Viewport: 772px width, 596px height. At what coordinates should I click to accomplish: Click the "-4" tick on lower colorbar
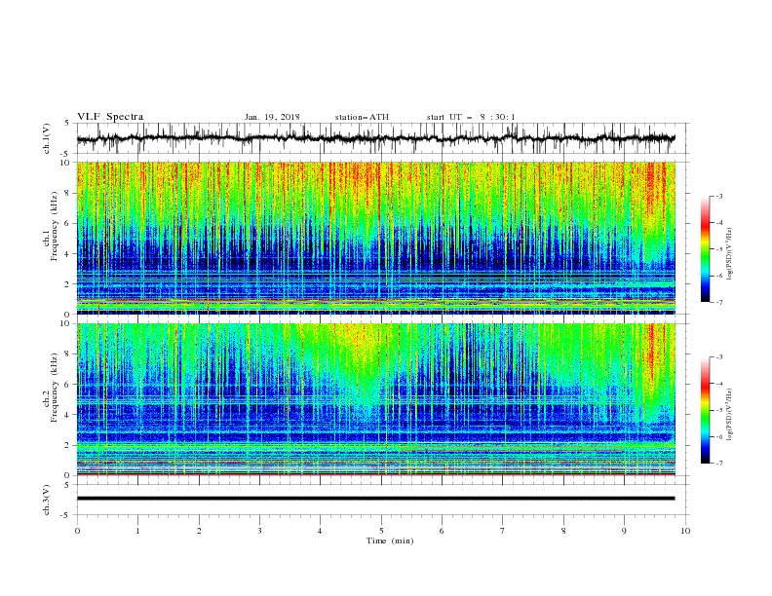click(x=719, y=384)
